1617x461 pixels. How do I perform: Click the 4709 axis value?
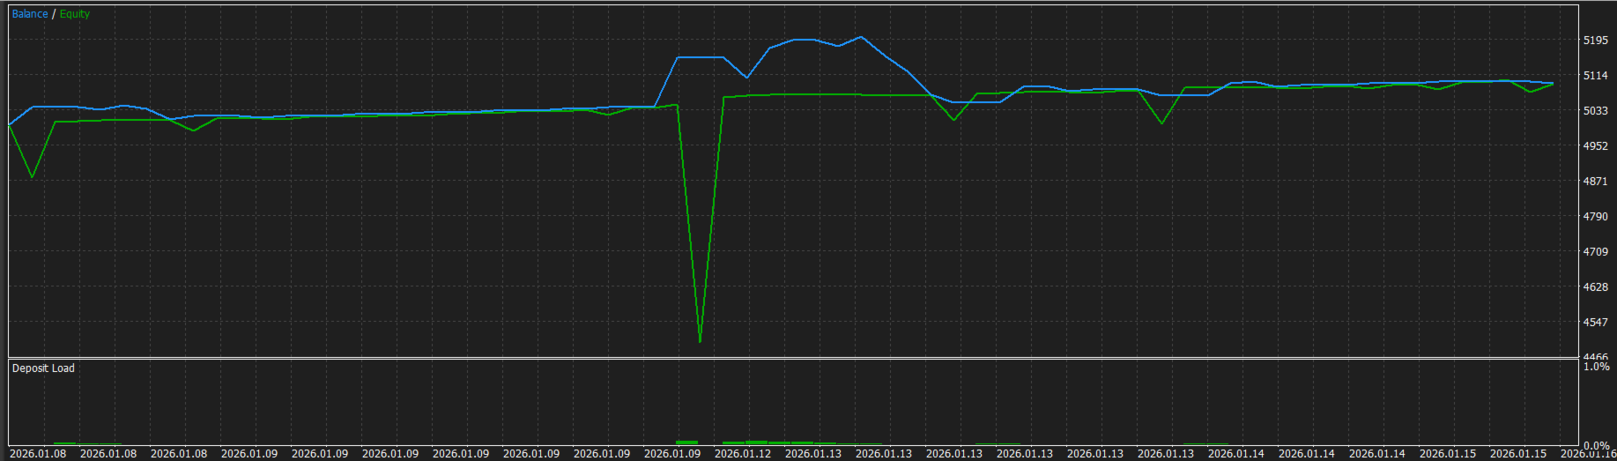click(x=1596, y=252)
